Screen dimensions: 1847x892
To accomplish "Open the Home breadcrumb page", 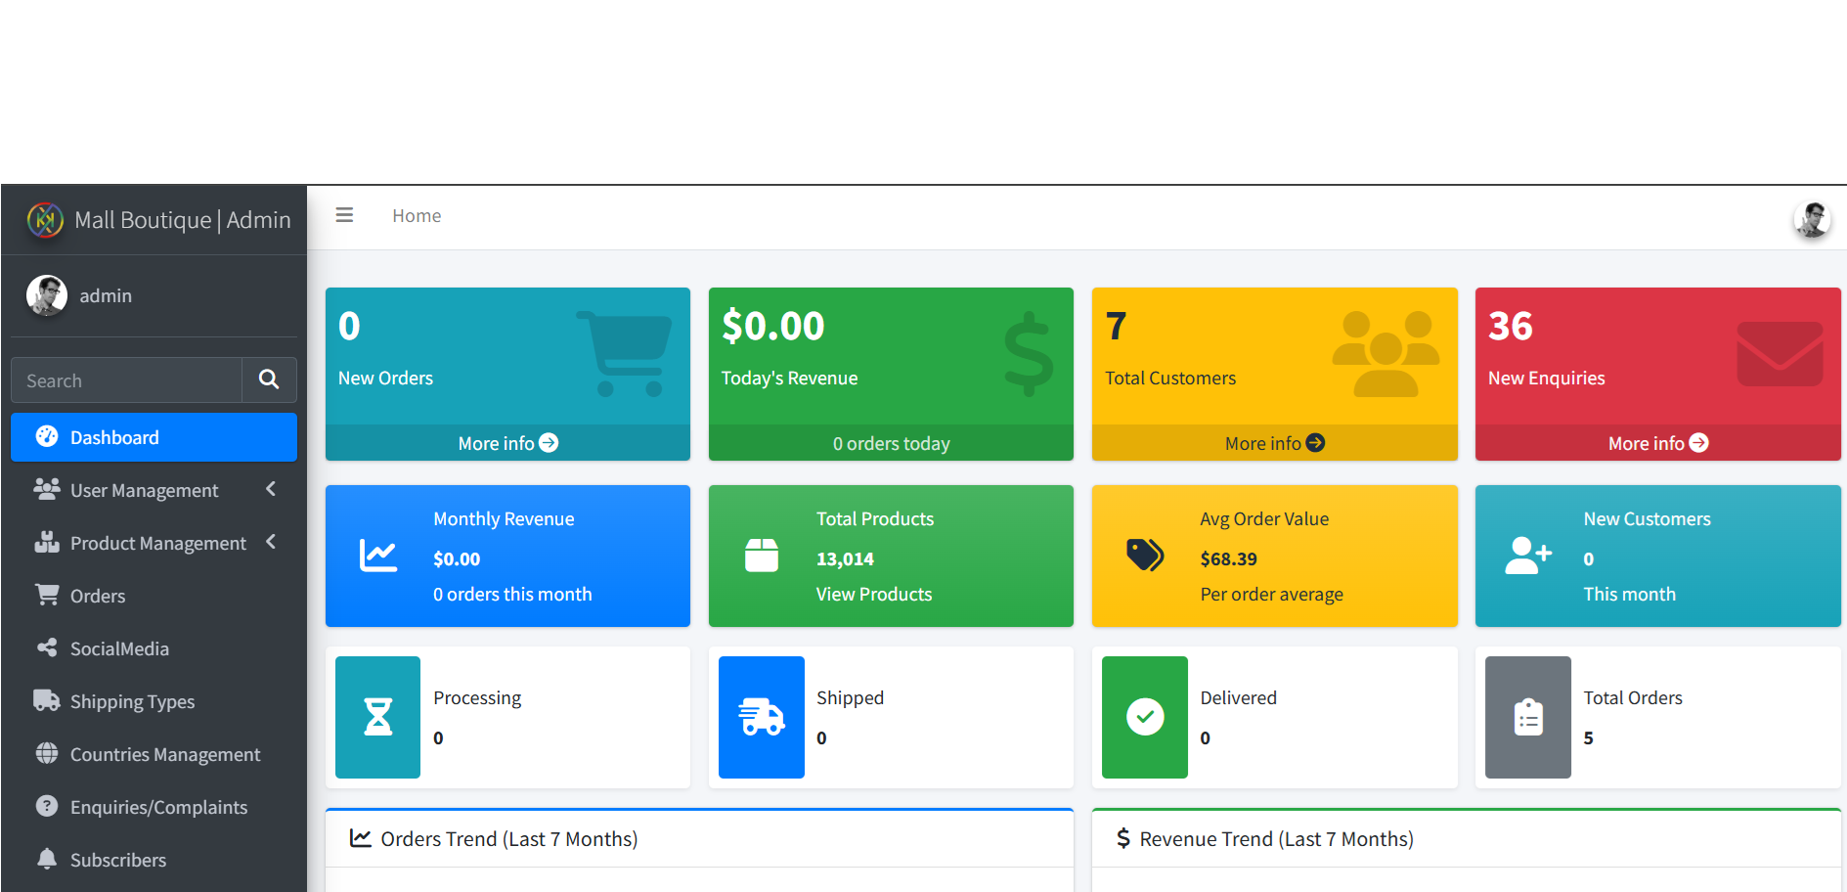I will [x=417, y=215].
